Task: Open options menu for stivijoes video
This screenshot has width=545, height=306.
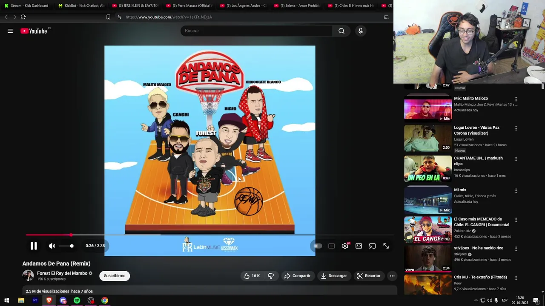Action: [516, 249]
